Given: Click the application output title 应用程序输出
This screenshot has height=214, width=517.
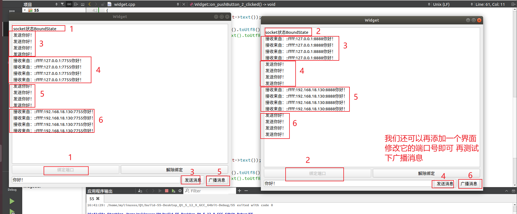Looking at the screenshot, I should tap(100, 191).
